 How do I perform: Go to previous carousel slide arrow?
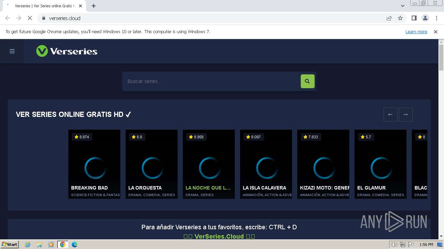click(390, 114)
